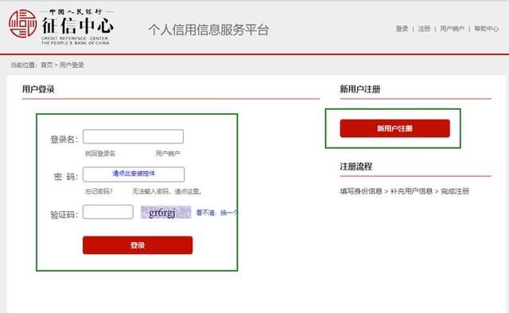Open 用户销户 in the top navigation
Viewport: 509px width, 313px height.
tap(452, 29)
